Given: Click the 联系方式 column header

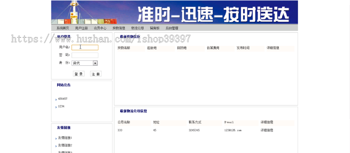Looking at the screenshot, I should click(x=195, y=122).
